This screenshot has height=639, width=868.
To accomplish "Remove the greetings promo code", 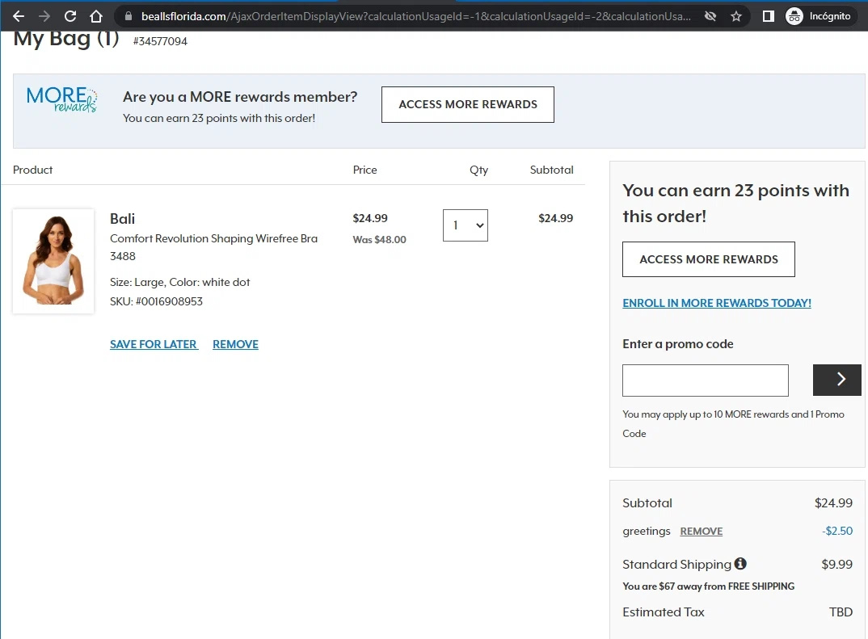I will 701,532.
